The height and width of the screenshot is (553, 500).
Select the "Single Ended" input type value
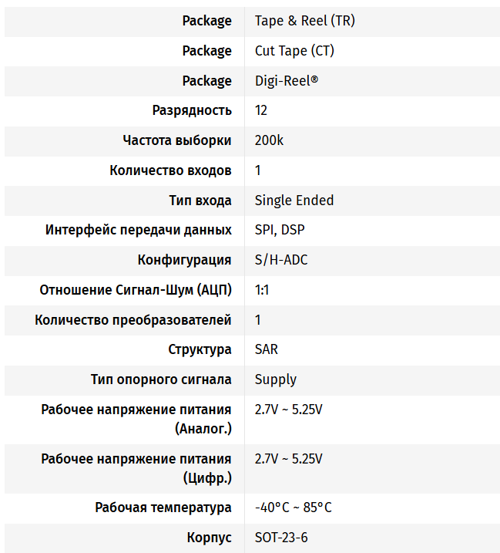pos(294,201)
